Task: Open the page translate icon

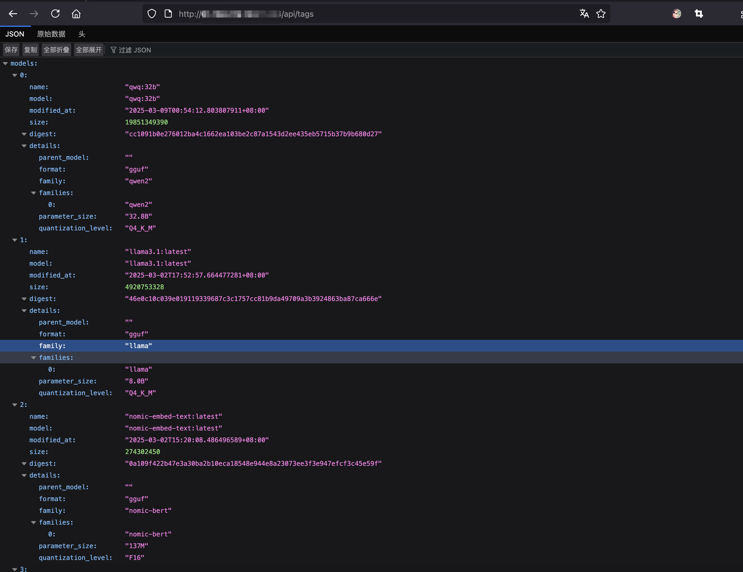Action: coord(584,14)
